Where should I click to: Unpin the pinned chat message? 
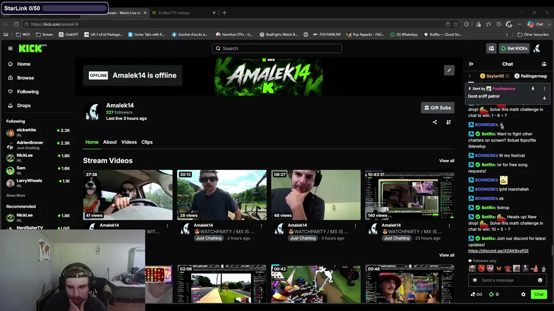(533, 89)
